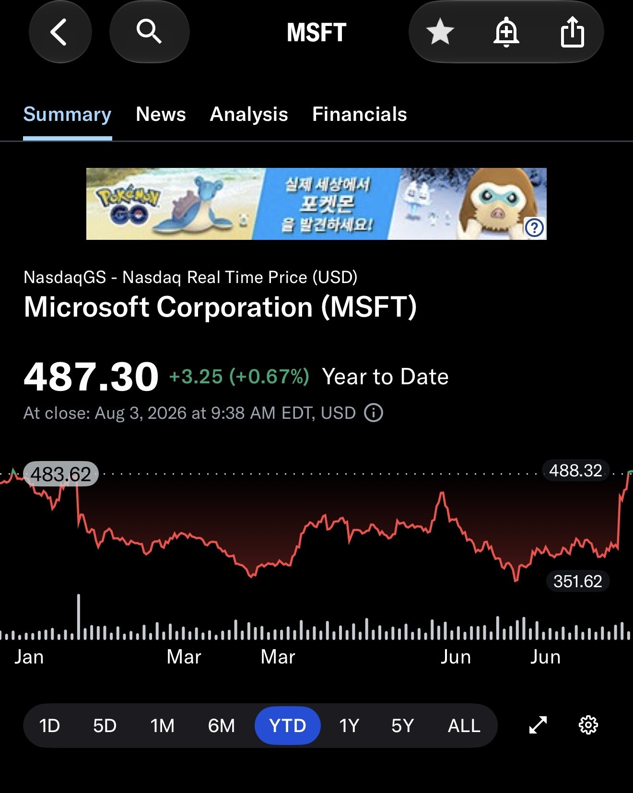Choose the 1M time range

tap(162, 725)
